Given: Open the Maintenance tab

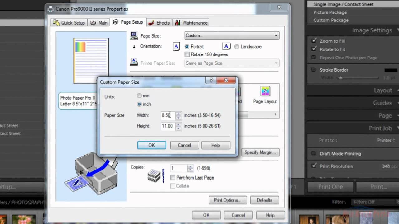Looking at the screenshot, I should coord(191,23).
